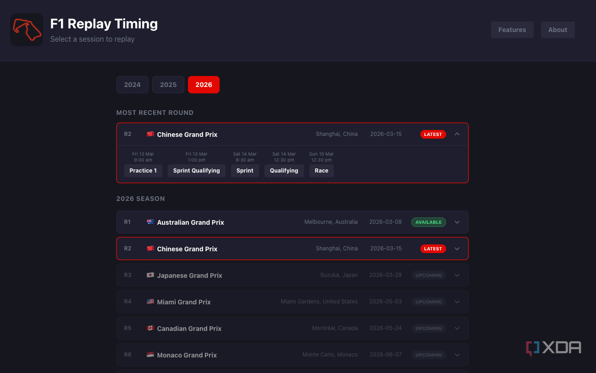The height and width of the screenshot is (373, 596).
Task: Click the Australian flag icon in R1 row
Action: click(x=150, y=222)
